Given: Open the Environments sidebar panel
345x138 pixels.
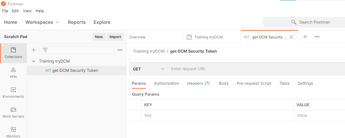Looking at the screenshot, I should [13, 93].
